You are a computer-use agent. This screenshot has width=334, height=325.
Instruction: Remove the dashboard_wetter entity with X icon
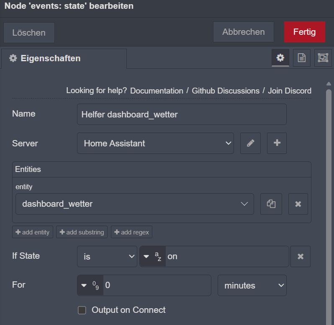(298, 204)
